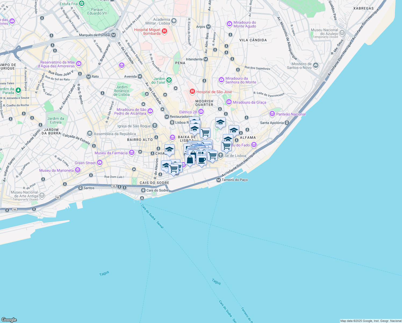
Task: Select the Museu da Marioneta icon
Action: coord(78,170)
